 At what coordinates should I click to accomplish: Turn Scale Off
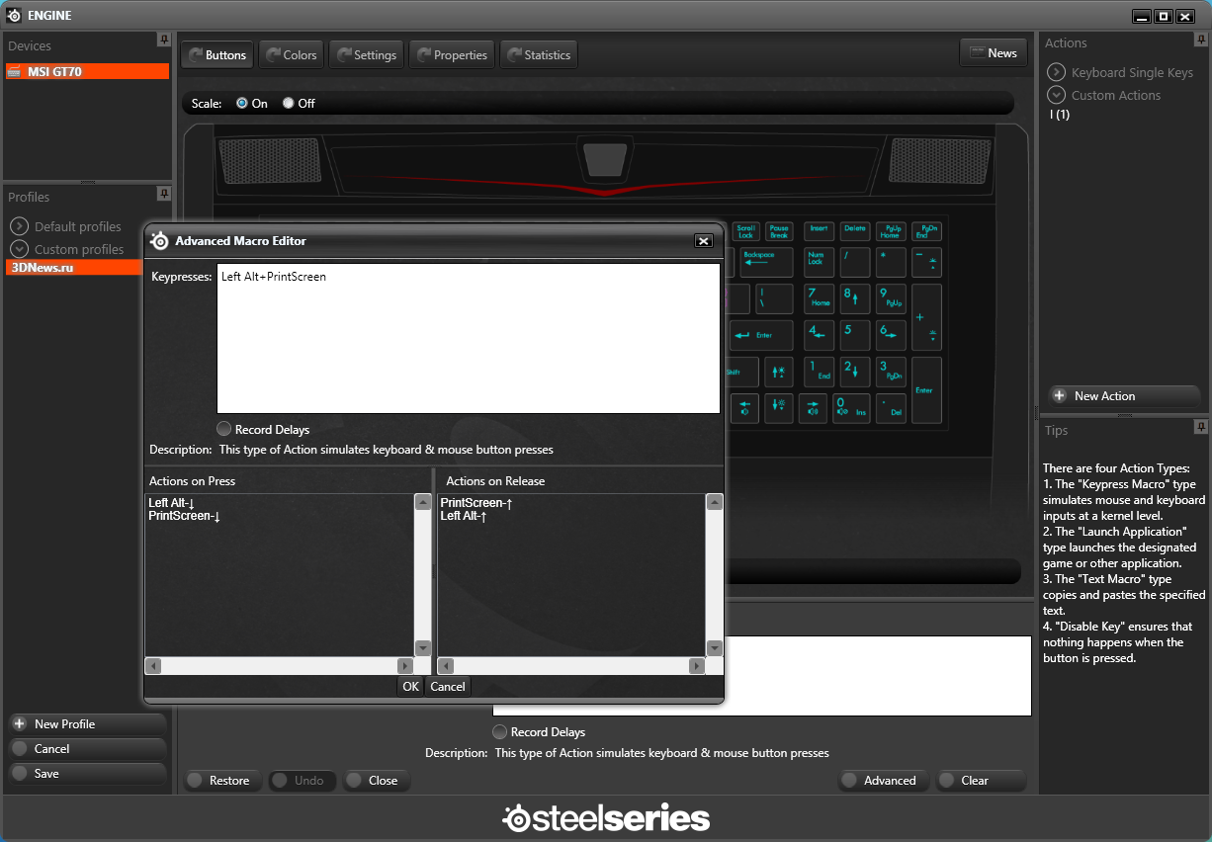pos(289,103)
